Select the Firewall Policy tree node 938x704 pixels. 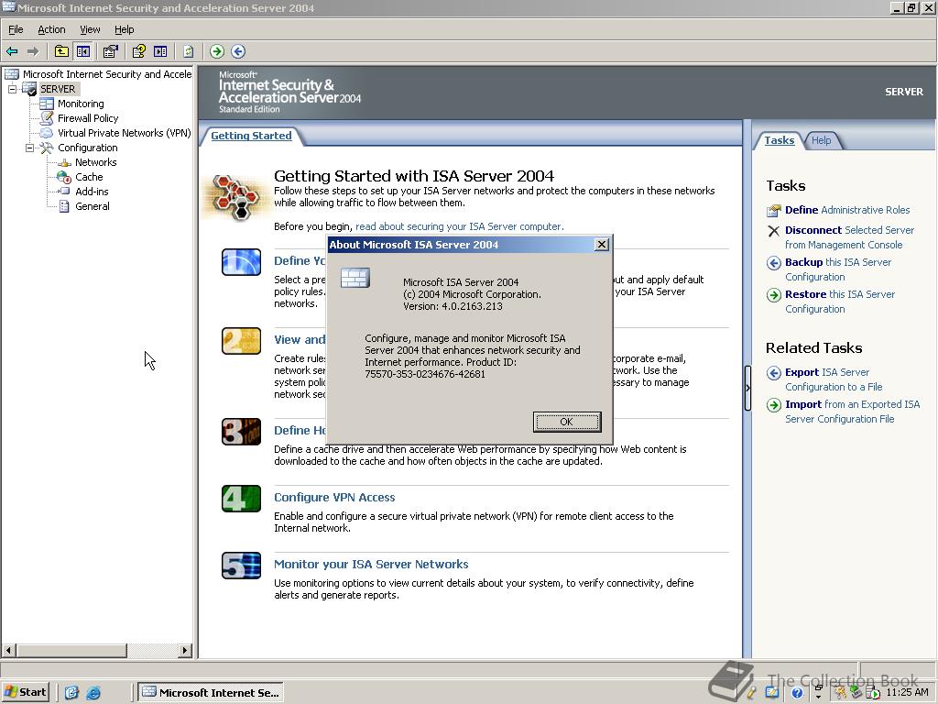88,118
